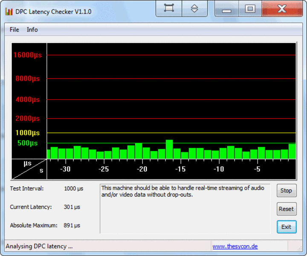Click the Analysing DPC latency status text
Viewport: 307px width, 256px height.
39,246
